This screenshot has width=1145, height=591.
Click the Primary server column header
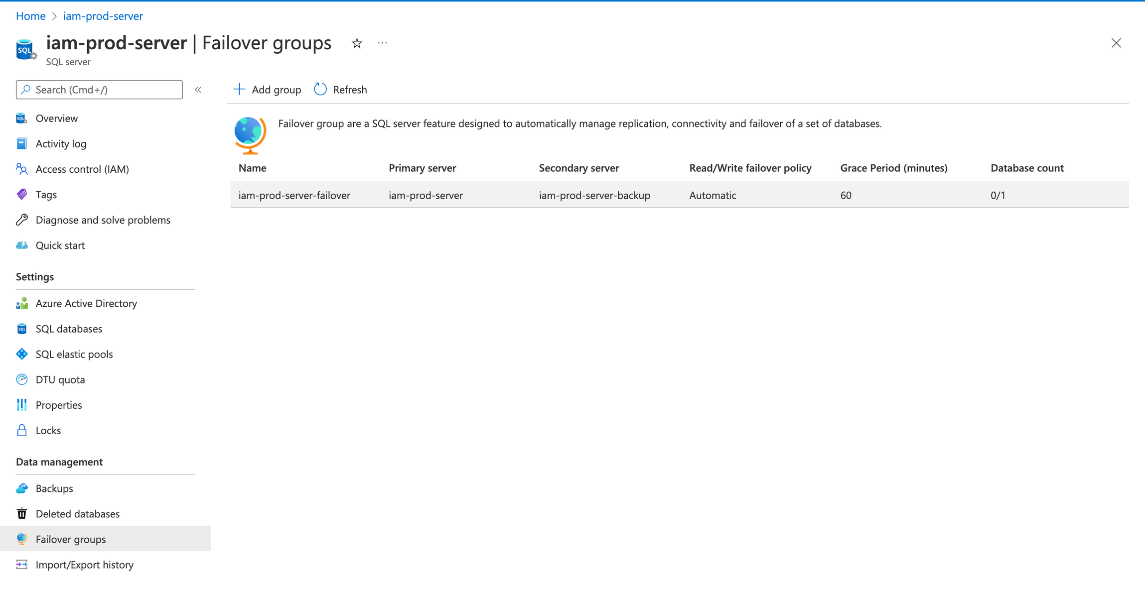[422, 168]
